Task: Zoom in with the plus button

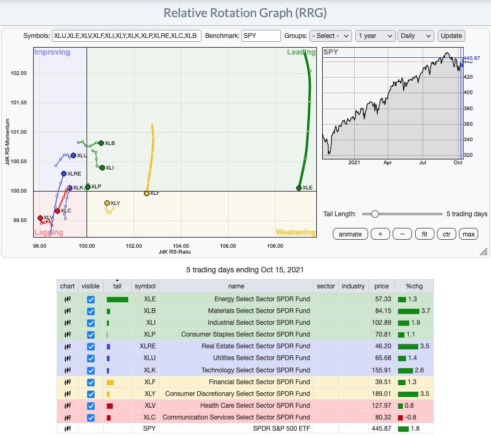Action: pyautogui.click(x=380, y=234)
